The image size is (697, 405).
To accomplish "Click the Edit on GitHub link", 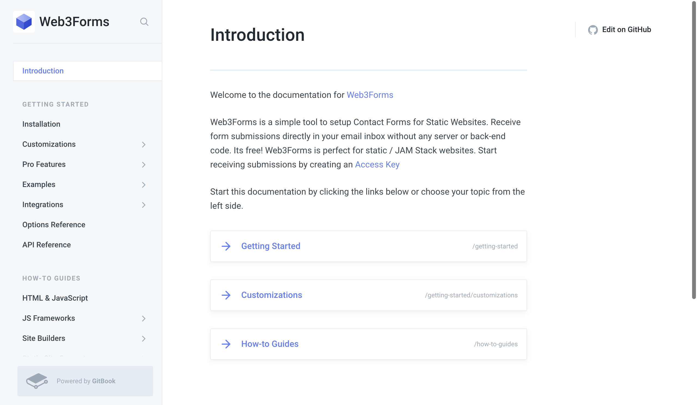I will [x=620, y=30].
